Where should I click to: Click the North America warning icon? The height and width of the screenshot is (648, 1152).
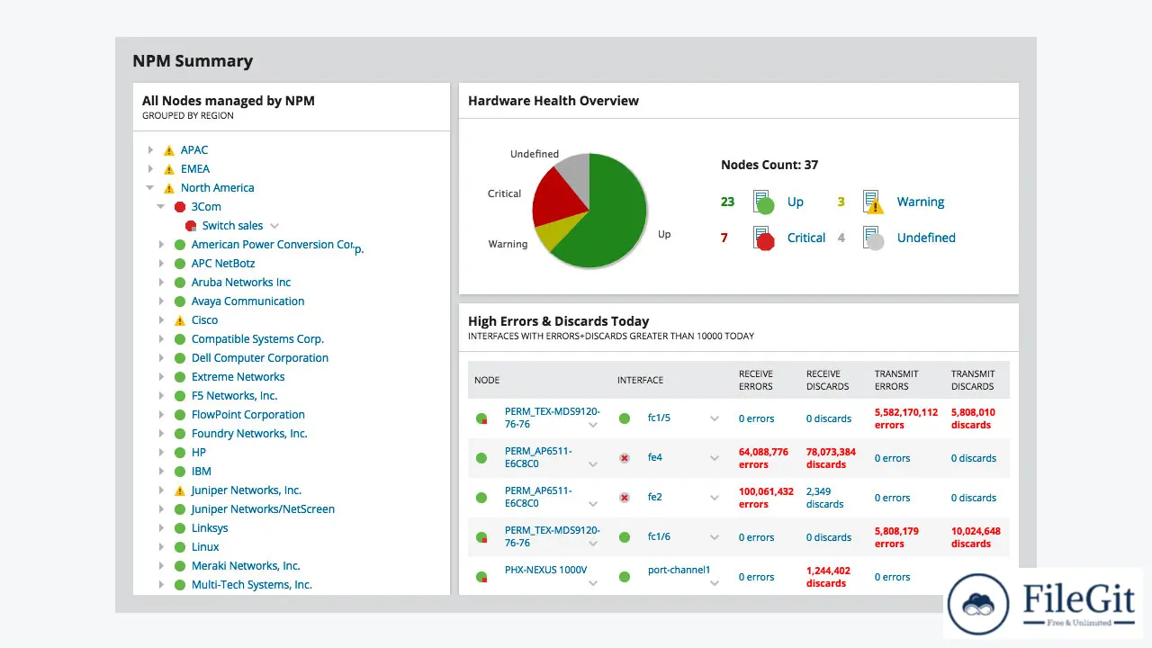(168, 188)
